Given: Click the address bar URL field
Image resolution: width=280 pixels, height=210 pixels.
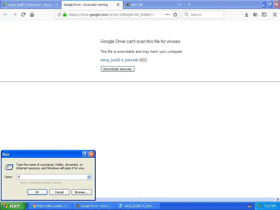Looking at the screenshot, I should 112,15.
